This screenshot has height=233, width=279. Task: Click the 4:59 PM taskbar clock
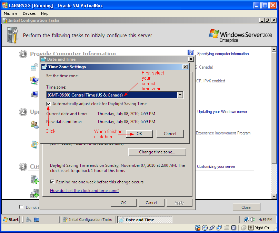(266, 220)
